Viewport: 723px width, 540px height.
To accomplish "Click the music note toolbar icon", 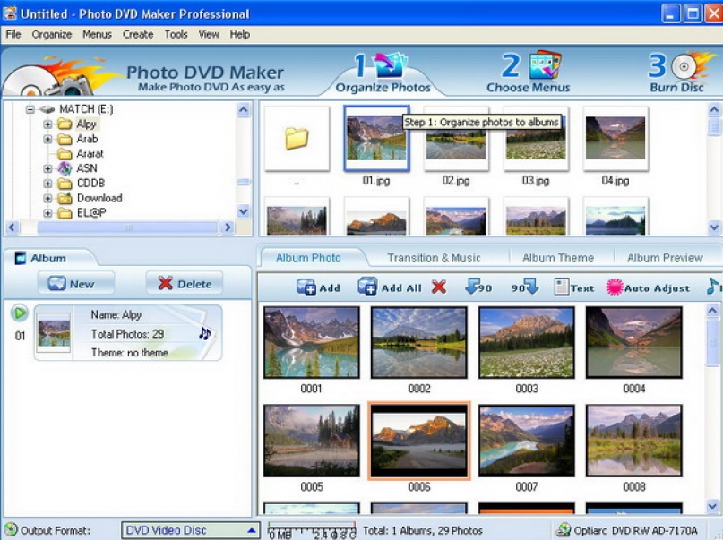I will tap(714, 287).
